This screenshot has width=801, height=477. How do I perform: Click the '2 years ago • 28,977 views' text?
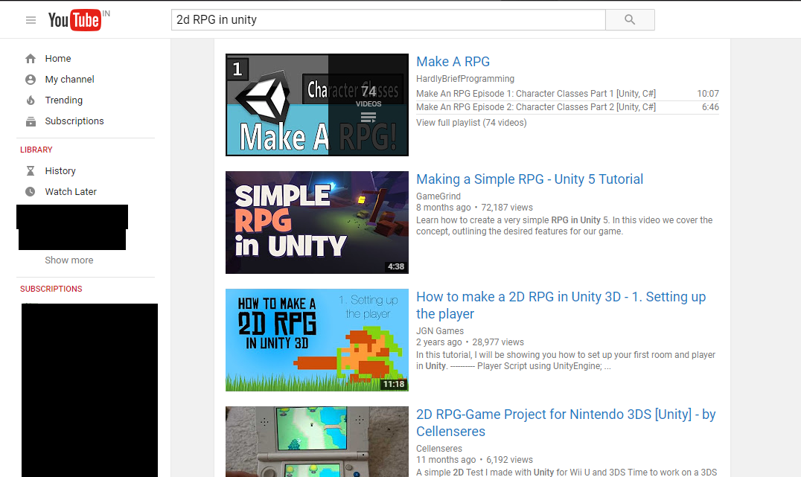point(470,342)
